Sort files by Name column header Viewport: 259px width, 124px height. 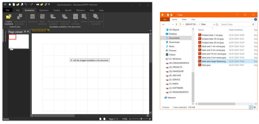pos(201,30)
